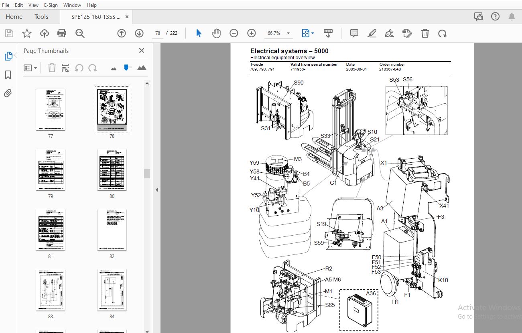Open the share review icon at top right

click(x=478, y=16)
